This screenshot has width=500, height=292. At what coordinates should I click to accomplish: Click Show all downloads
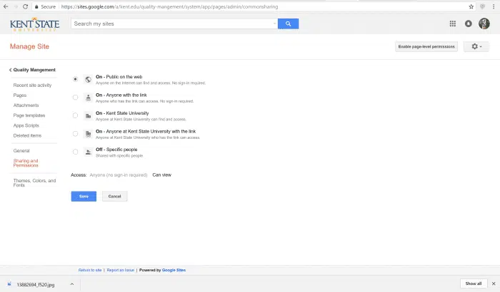pos(473,283)
